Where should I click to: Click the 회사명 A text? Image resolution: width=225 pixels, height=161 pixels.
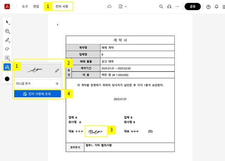click(75, 122)
